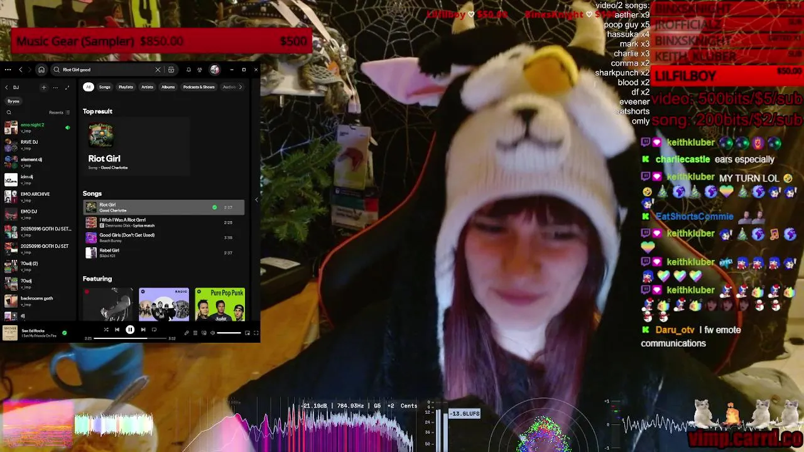Expand the collapsed right side panel arrow

[x=256, y=200]
